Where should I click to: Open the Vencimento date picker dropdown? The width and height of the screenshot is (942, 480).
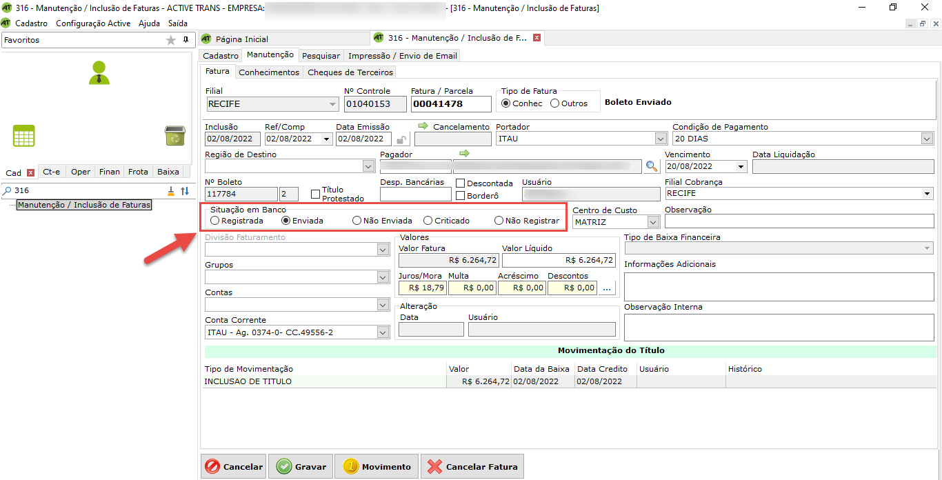click(741, 166)
